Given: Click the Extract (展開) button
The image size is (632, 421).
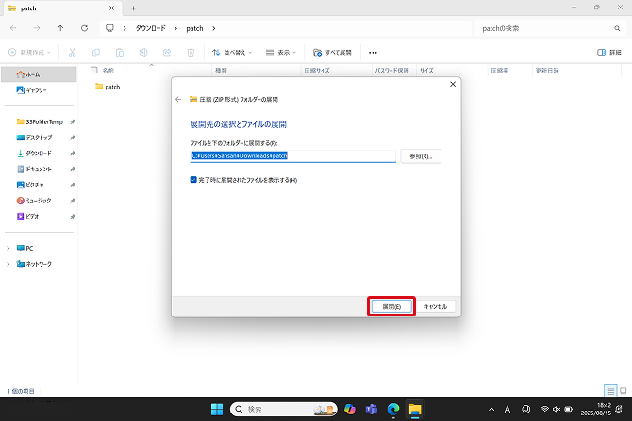Looking at the screenshot, I should coord(391,306).
